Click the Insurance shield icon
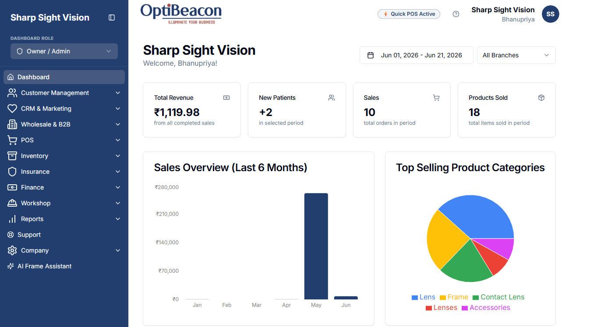 pos(12,172)
